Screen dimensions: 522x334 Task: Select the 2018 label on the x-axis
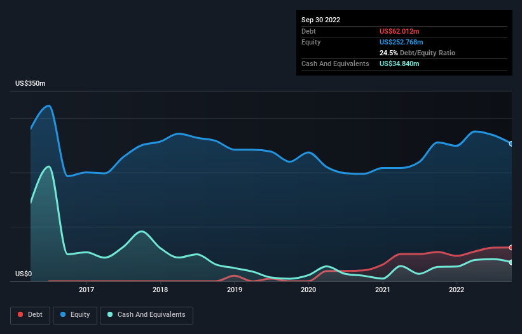160,290
